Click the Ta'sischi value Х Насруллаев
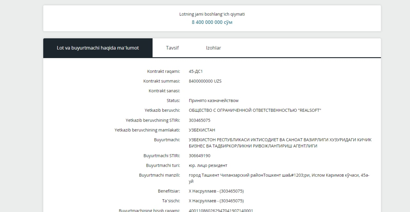This screenshot has height=212, width=410. point(216,201)
